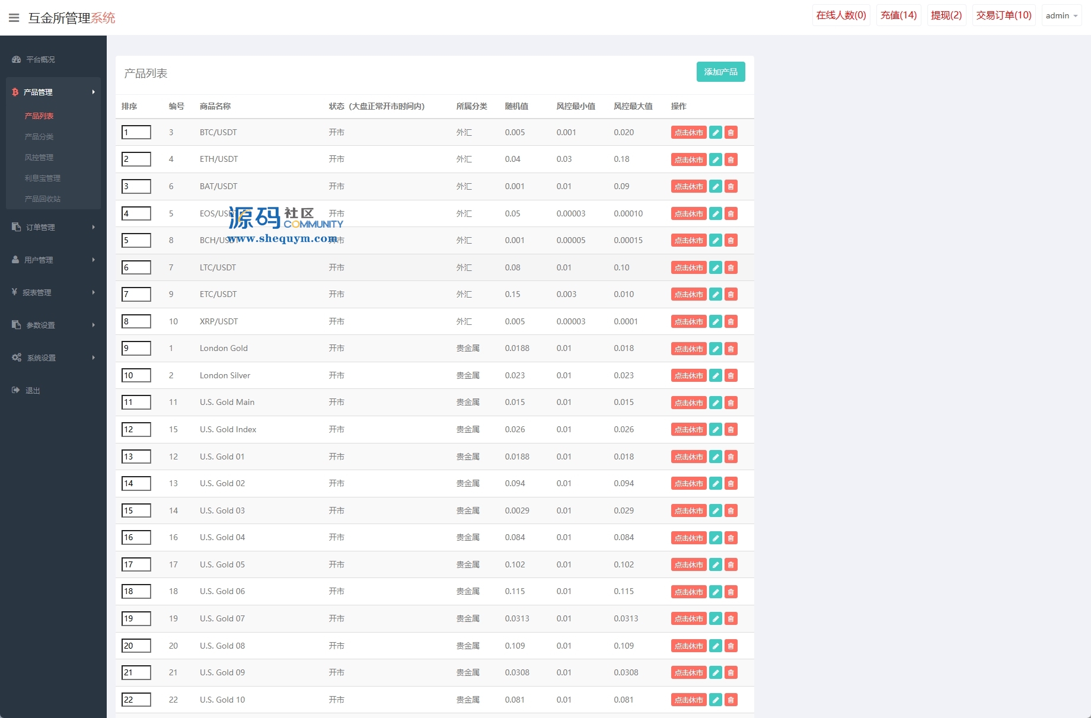Expand the 订单管理 sidebar menu
Screen dimensions: 1091x718
click(53, 227)
